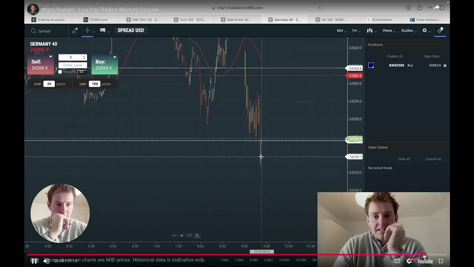Click the Symbol search magnifier icon
This screenshot has height=267, width=474.
(x=33, y=31)
